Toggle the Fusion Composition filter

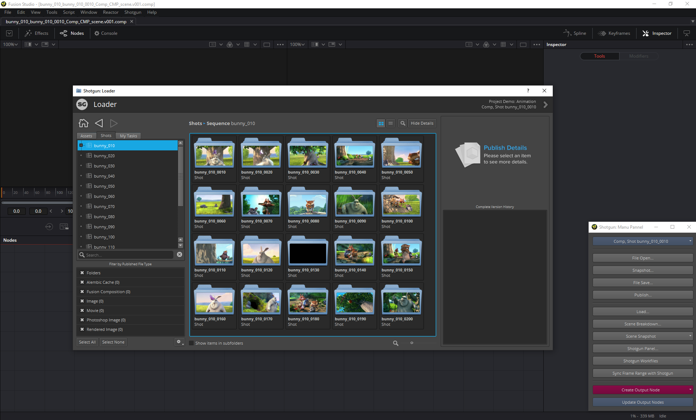[x=82, y=292]
